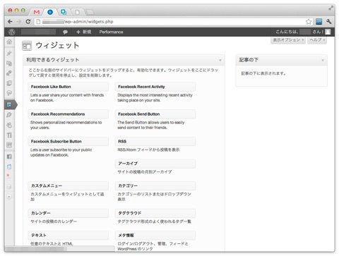Switch to the overlapping-squares icon tab

click(64, 12)
